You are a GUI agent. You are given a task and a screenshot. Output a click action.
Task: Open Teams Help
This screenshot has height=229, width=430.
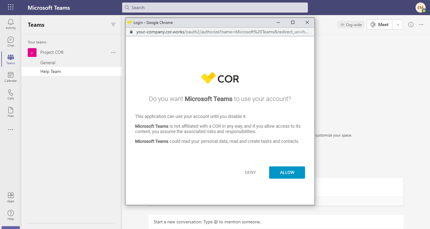[11, 215]
